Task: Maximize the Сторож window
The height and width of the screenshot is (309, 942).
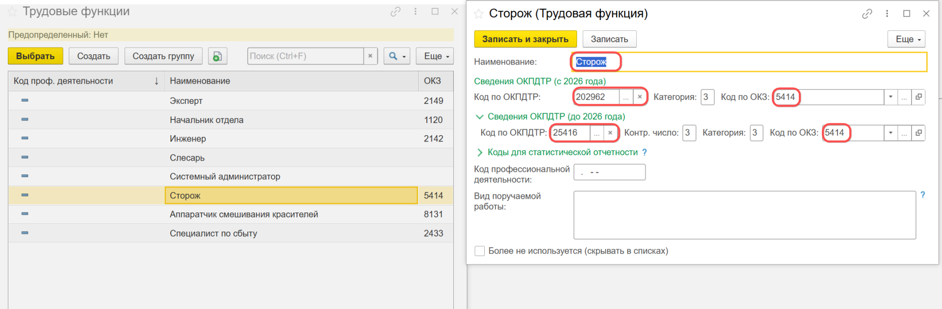Action: click(x=907, y=14)
